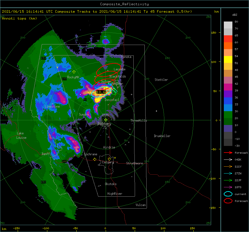The height and width of the screenshot is (232, 249).
Task: Click the white plus marker east of ThreeHills
Action: (156, 111)
